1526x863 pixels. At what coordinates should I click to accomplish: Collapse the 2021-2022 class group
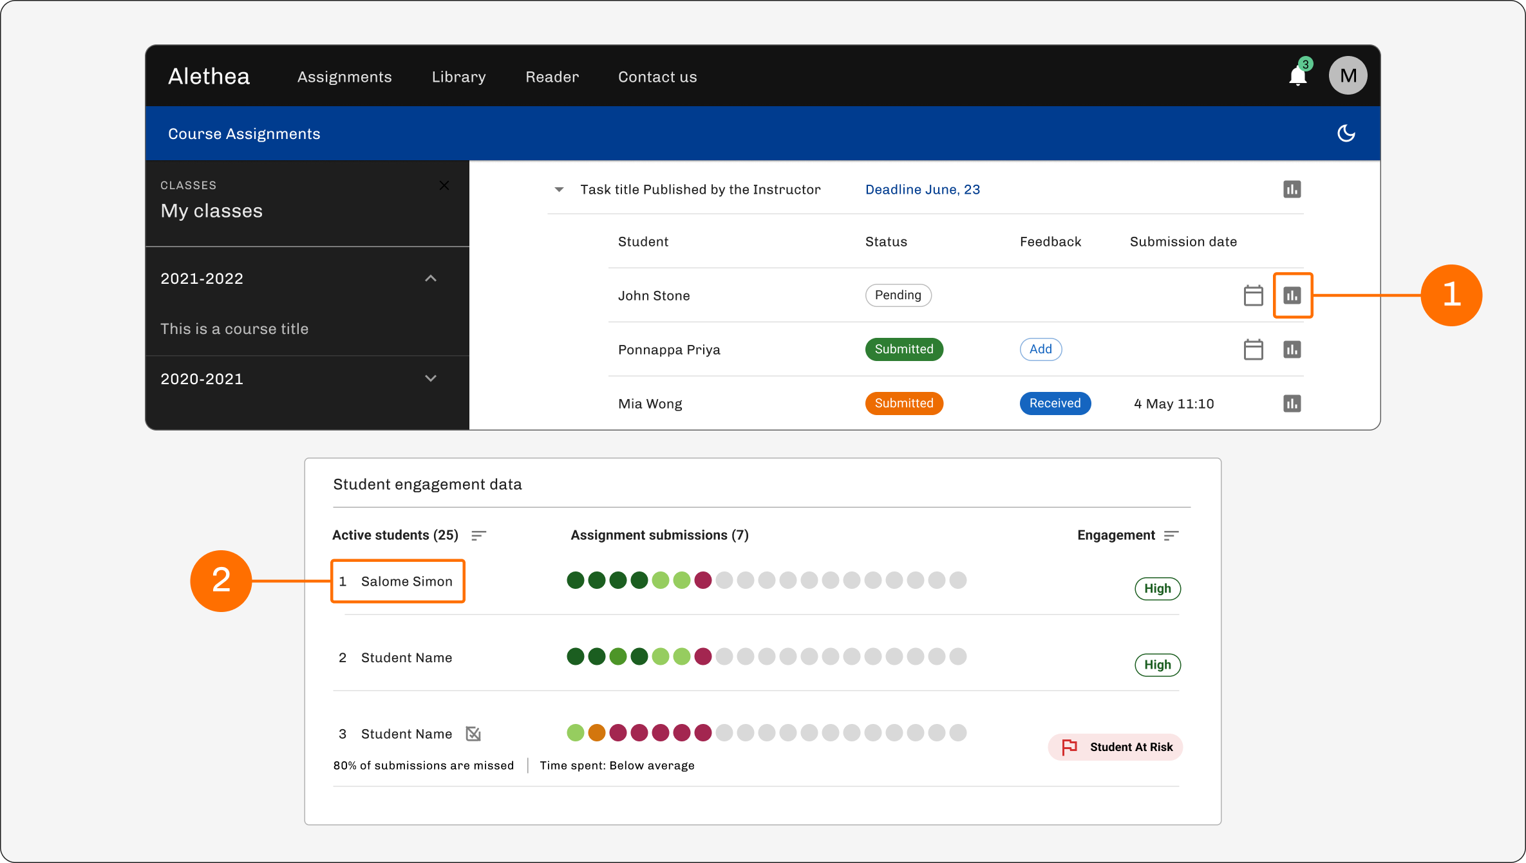(x=431, y=278)
